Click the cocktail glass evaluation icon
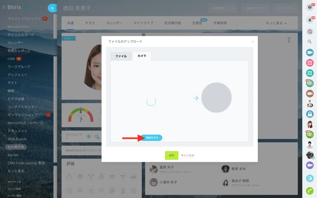Screen dimensions: 317x198 123,177
